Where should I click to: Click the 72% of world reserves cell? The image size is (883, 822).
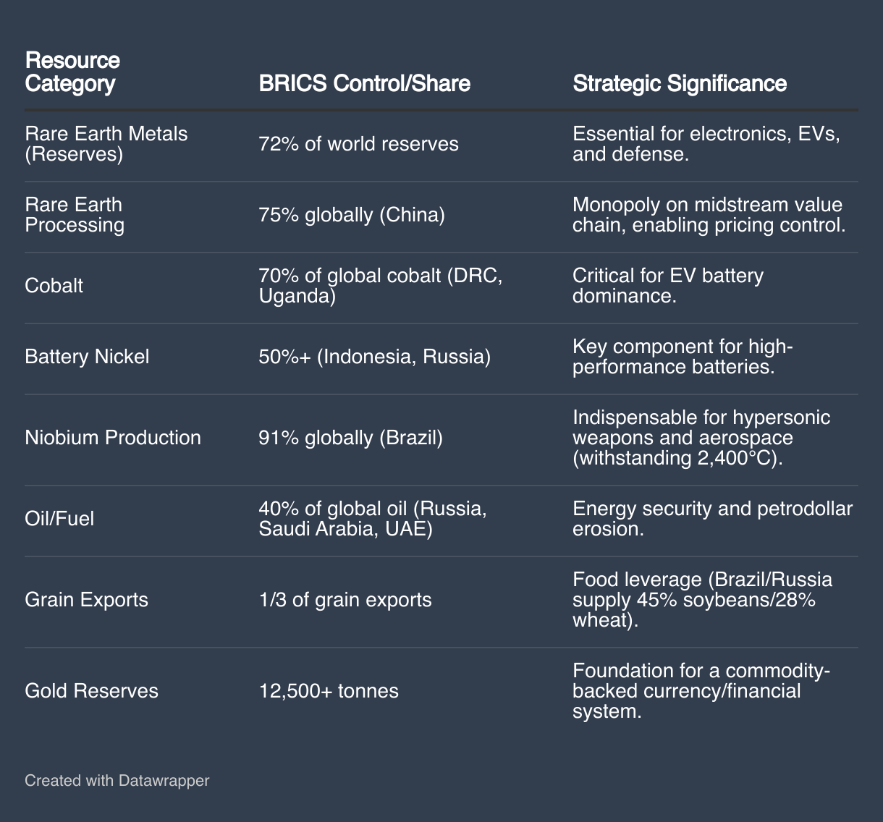tap(359, 144)
